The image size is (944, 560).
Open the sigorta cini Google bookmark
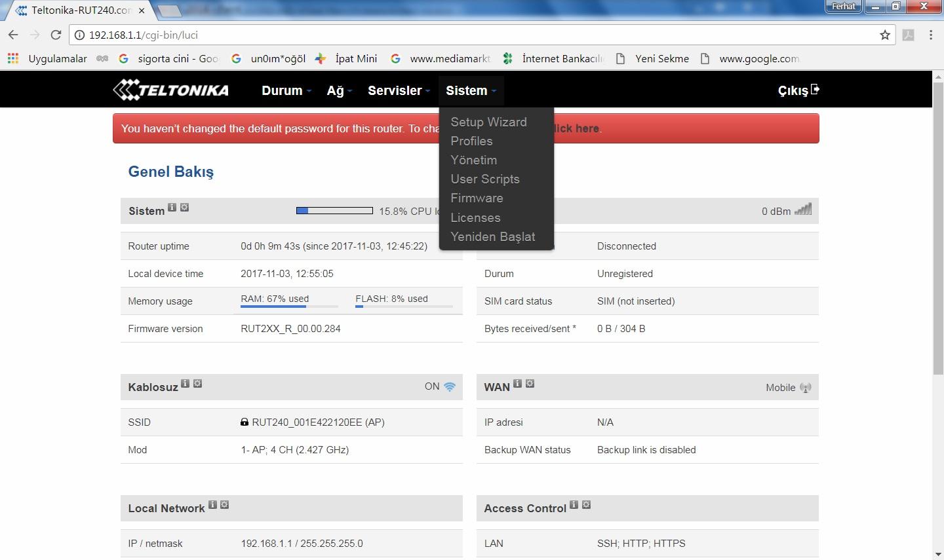point(168,58)
